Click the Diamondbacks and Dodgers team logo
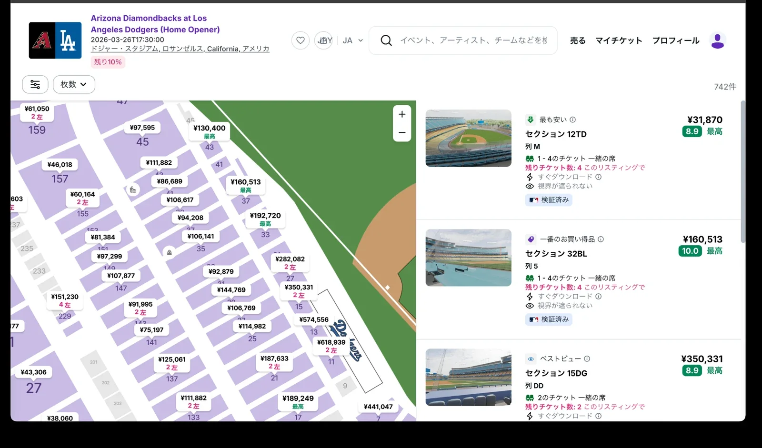Image resolution: width=762 pixels, height=448 pixels. pos(55,40)
